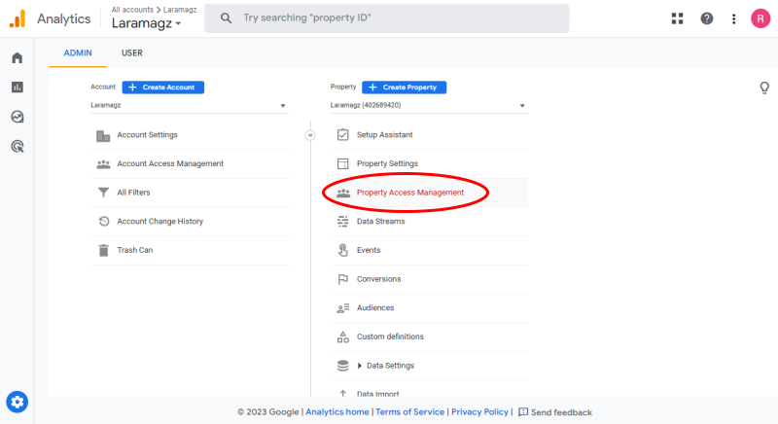Viewport: 778px width, 424px height.
Task: Open the Laramagz account dropdown
Action: coord(189,105)
